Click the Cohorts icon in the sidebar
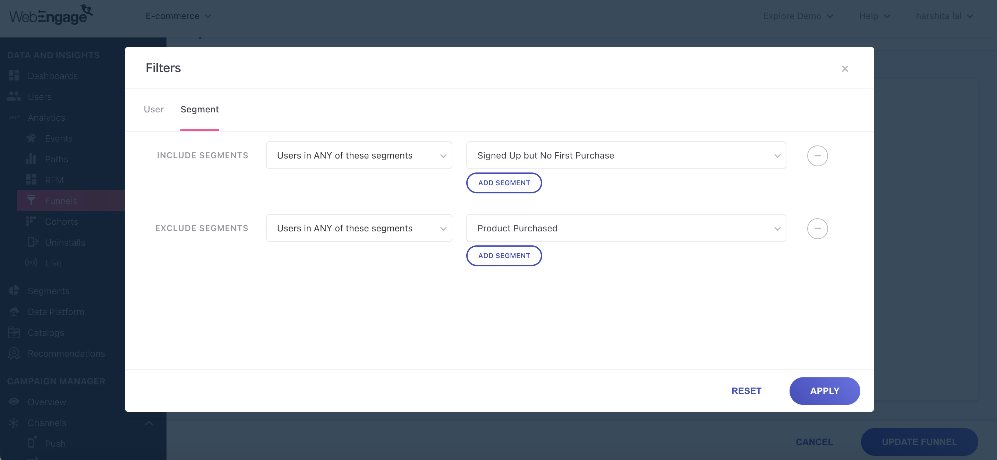 point(31,221)
